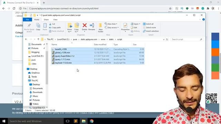This screenshot has height=124, width=221.
Task: Click Paste shortcut in ribbon
Action: 56,31
